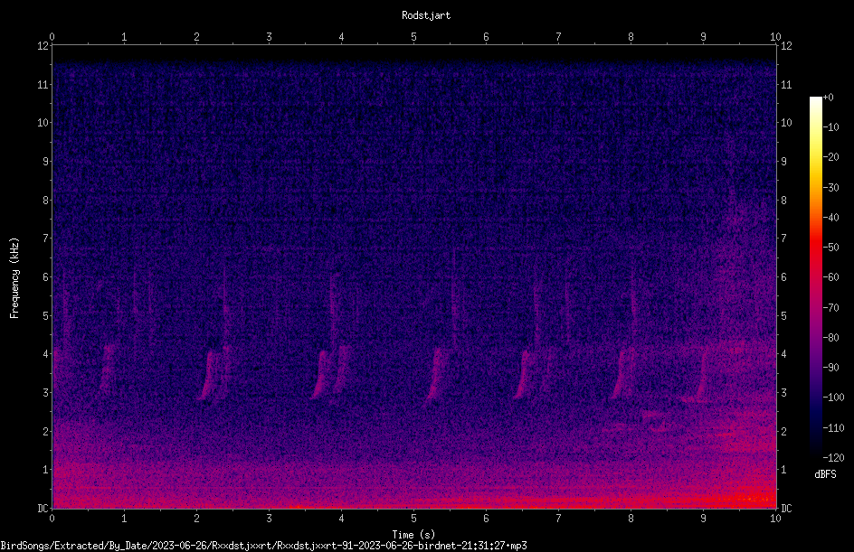Click the 'Rodstjart' title above the spectrogram
Screen dimensions: 854x552
(x=426, y=15)
